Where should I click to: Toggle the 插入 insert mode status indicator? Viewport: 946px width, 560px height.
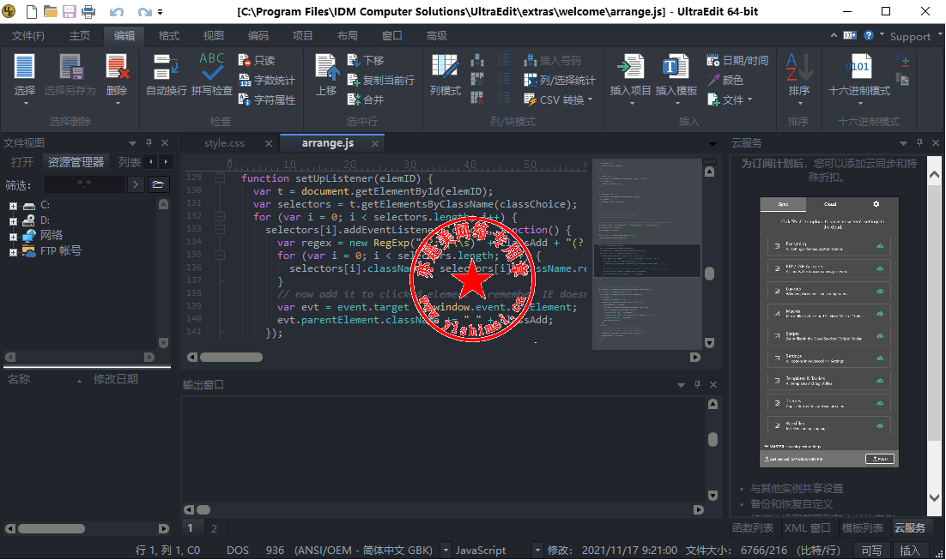click(911, 551)
